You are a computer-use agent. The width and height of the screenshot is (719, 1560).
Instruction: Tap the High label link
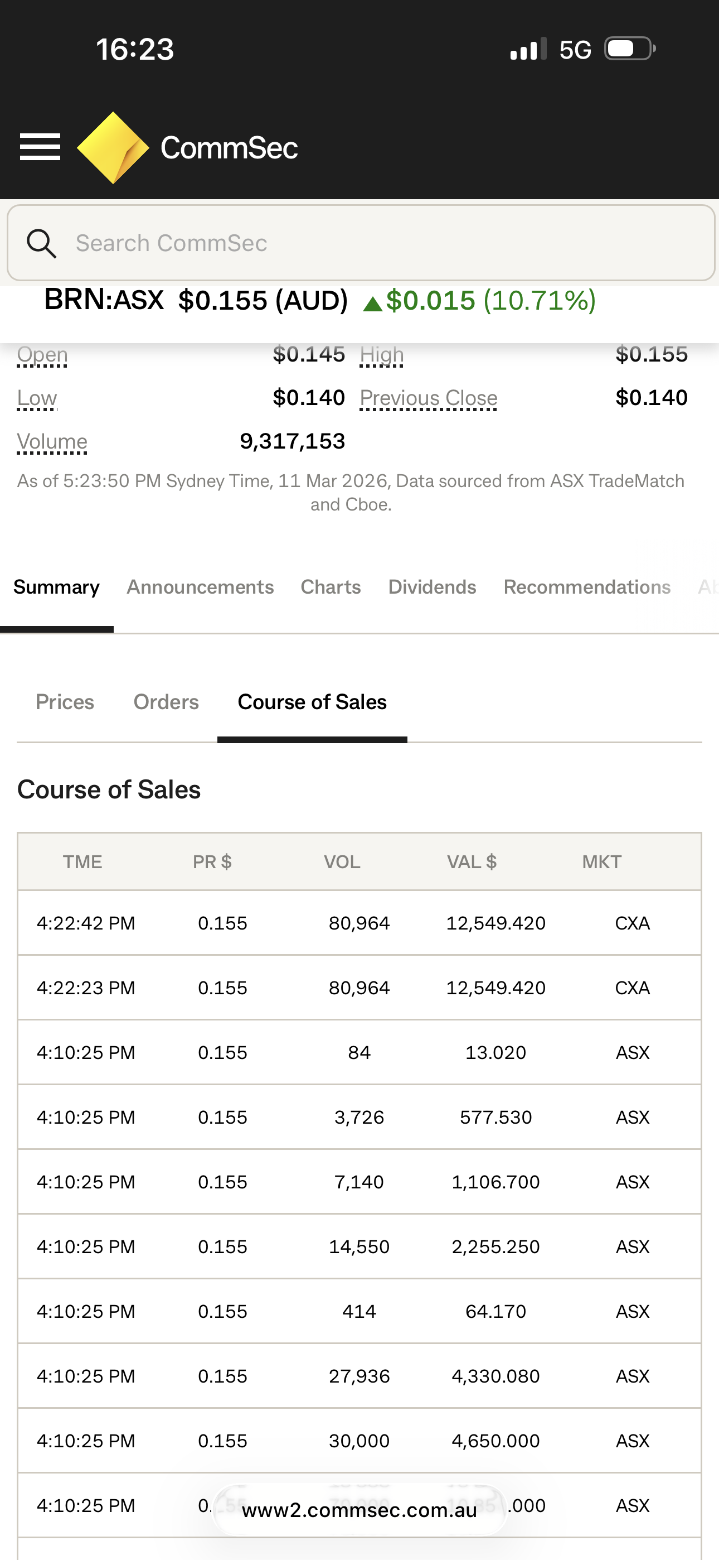381,355
